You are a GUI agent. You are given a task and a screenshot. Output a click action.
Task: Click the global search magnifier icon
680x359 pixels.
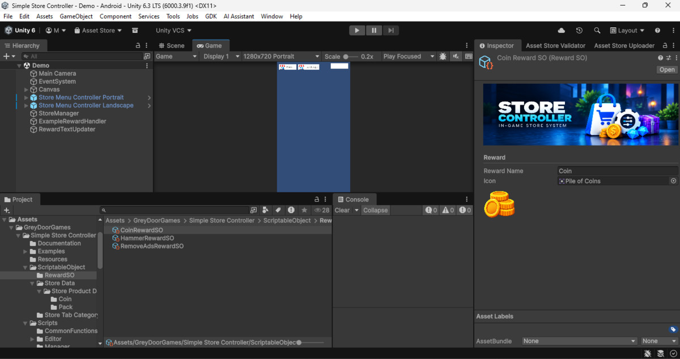(x=597, y=31)
